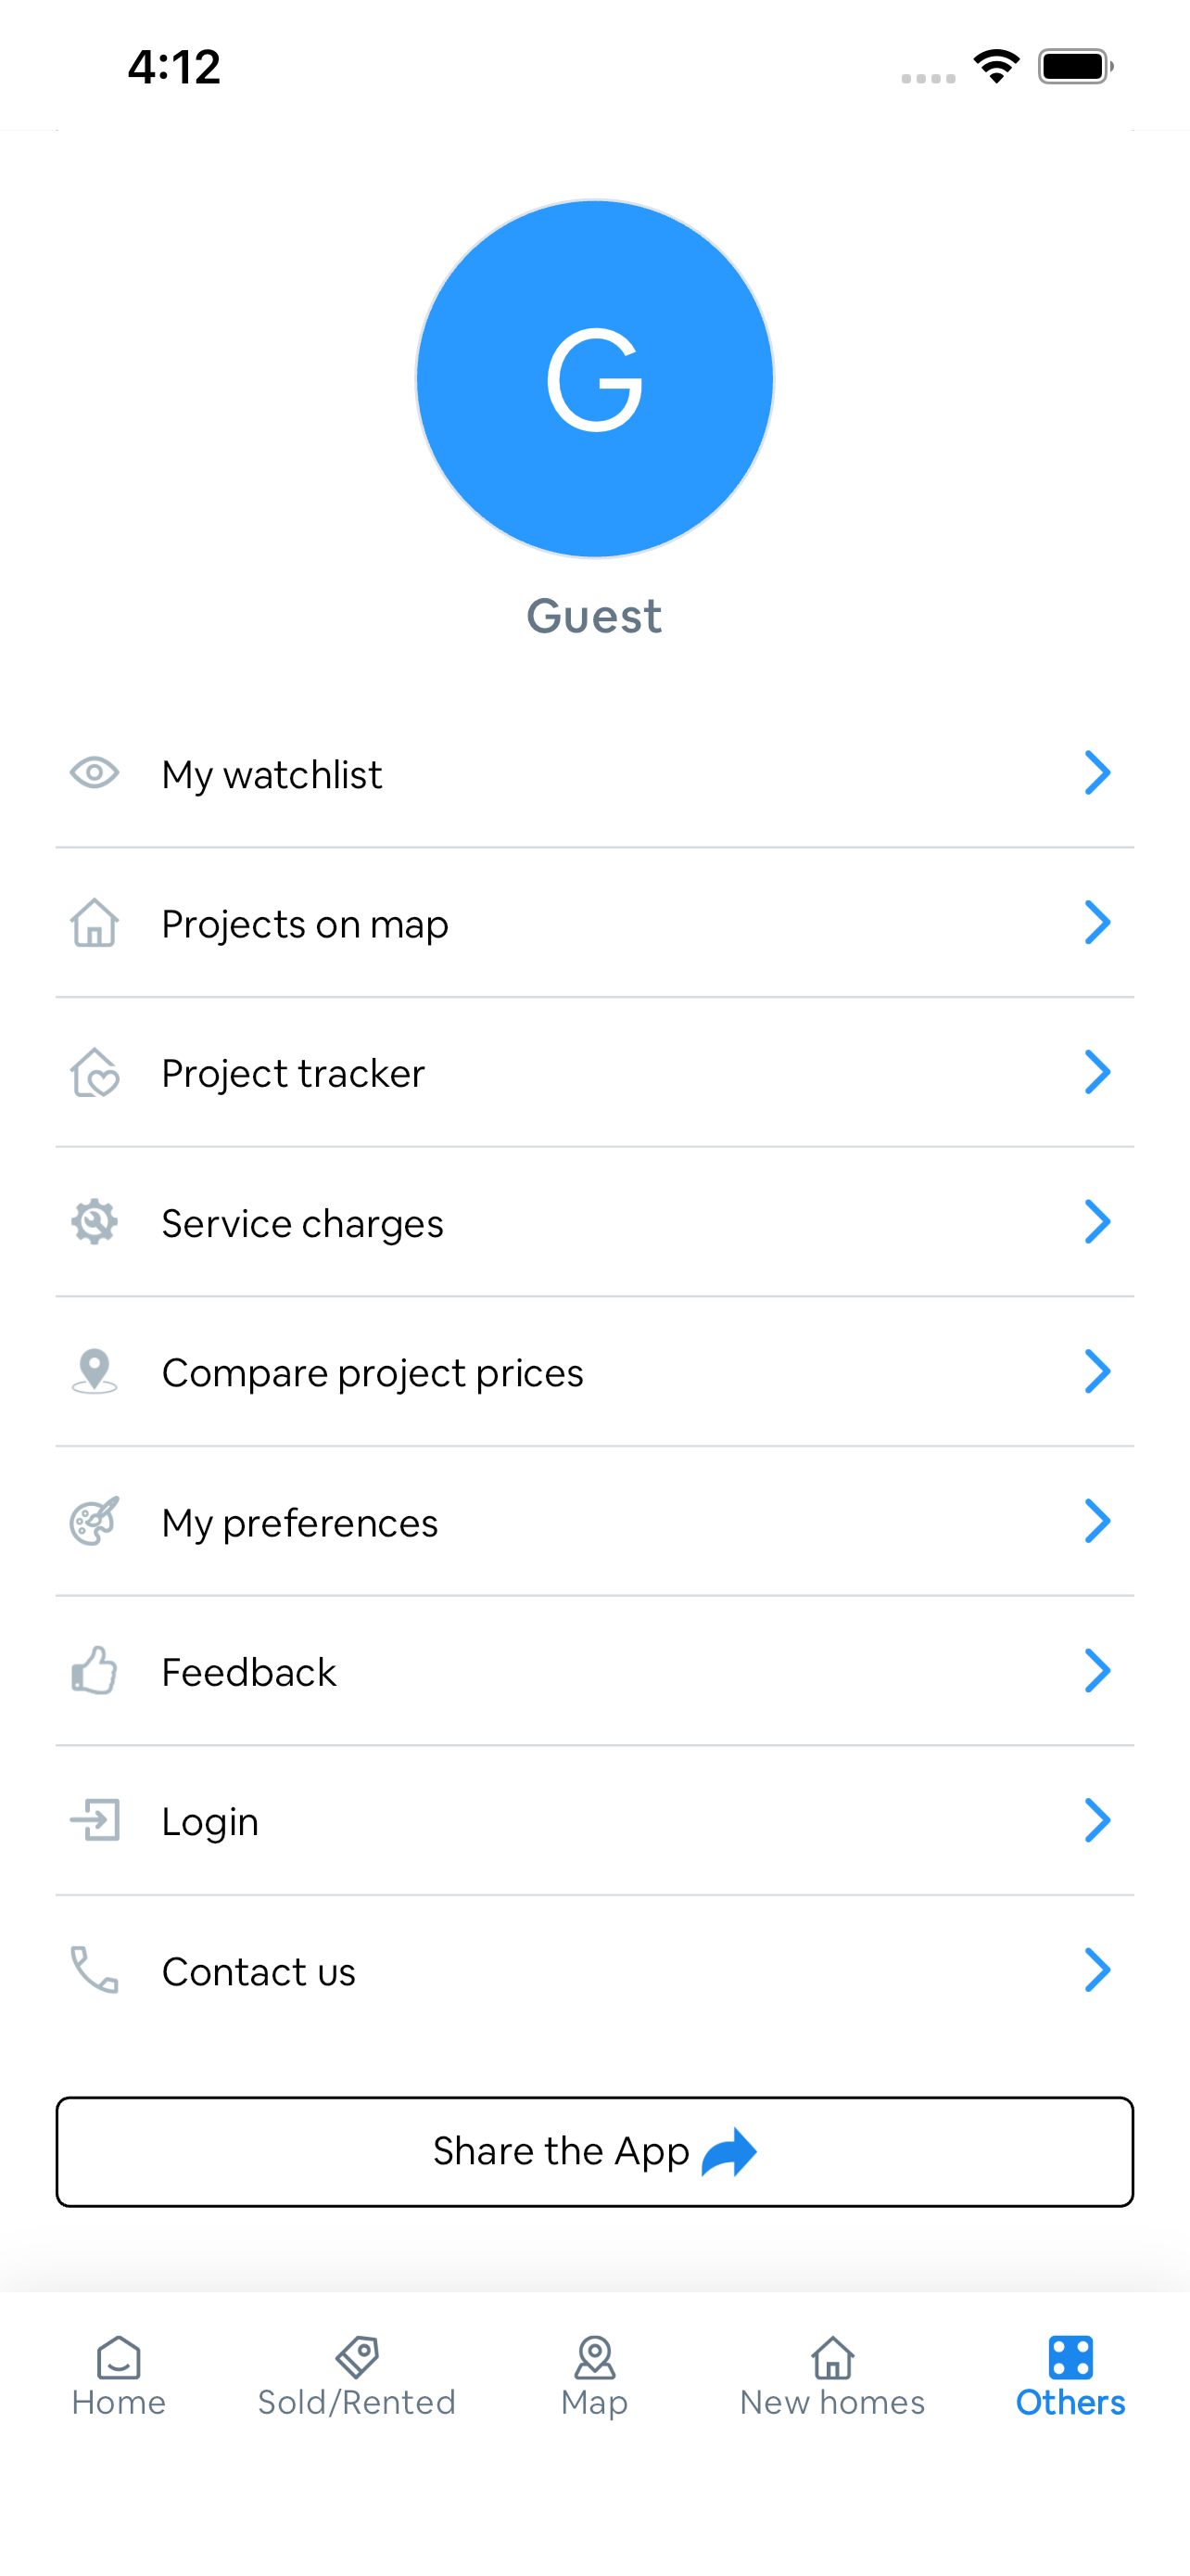Tap the phone icon for Contact us
Screen dimensions: 1190x2576
click(94, 1970)
